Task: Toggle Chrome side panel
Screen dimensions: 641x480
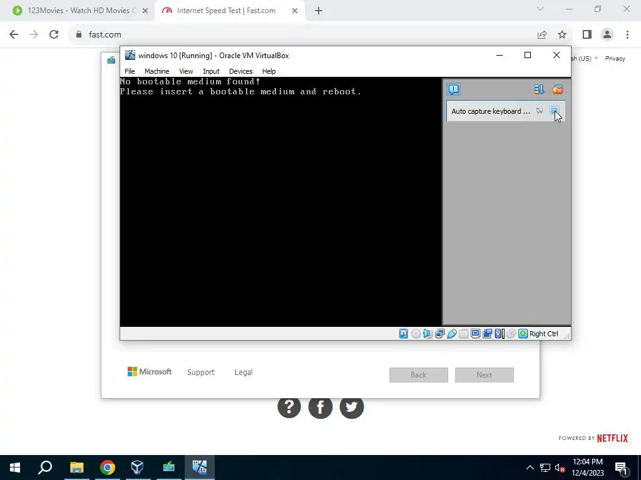Action: (x=587, y=35)
